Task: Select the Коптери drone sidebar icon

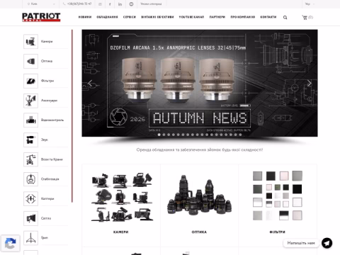Action: pyautogui.click(x=30, y=198)
